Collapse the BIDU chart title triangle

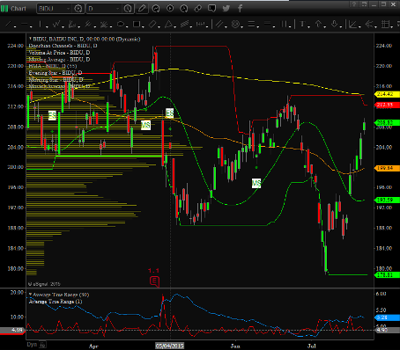click(x=30, y=39)
